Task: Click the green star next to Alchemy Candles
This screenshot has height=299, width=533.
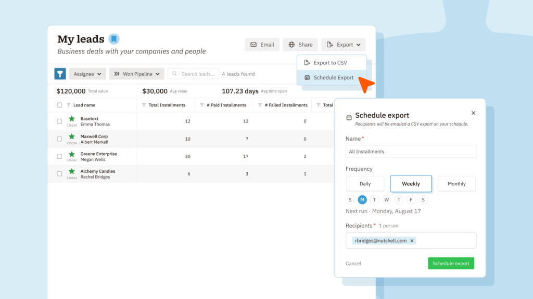Action: pos(72,171)
